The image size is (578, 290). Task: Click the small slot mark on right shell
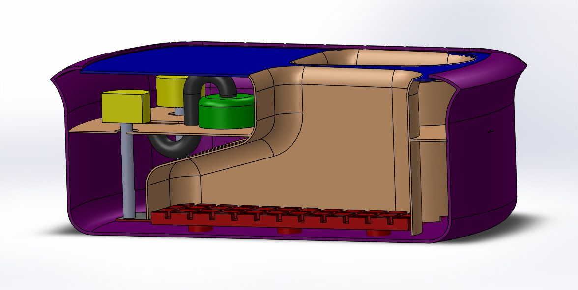point(490,131)
